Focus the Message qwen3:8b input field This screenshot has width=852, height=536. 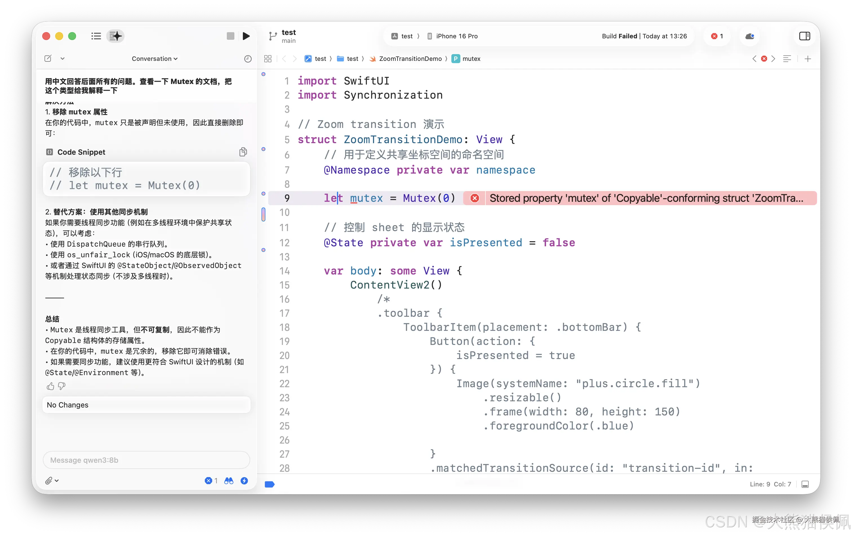146,460
